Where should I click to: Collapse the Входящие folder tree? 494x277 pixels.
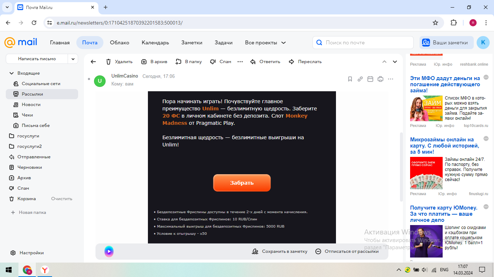(12, 73)
